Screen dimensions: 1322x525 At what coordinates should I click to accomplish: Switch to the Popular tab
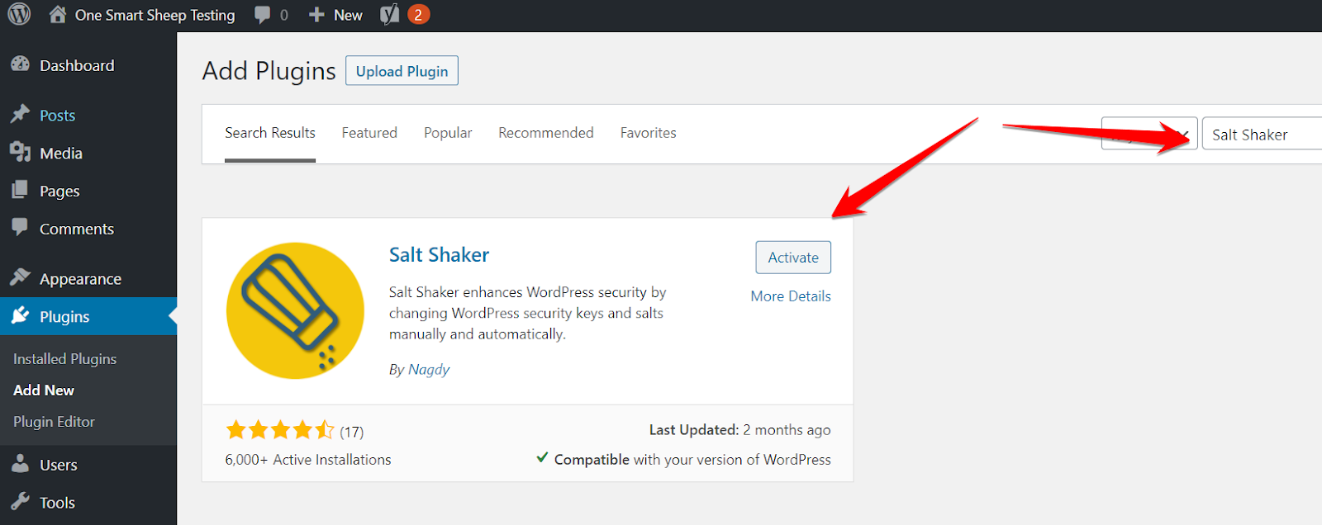point(448,133)
